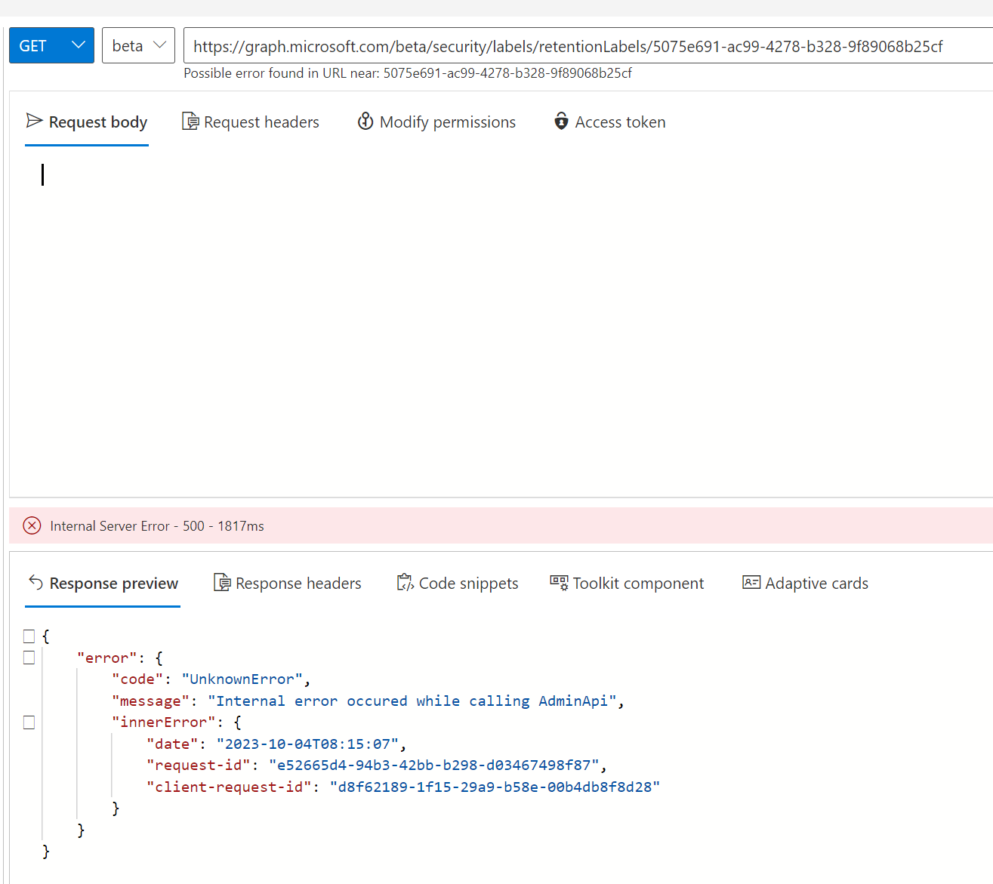Click the client-request-id value d8f62189-1f15
The image size is (993, 884).
[495, 787]
